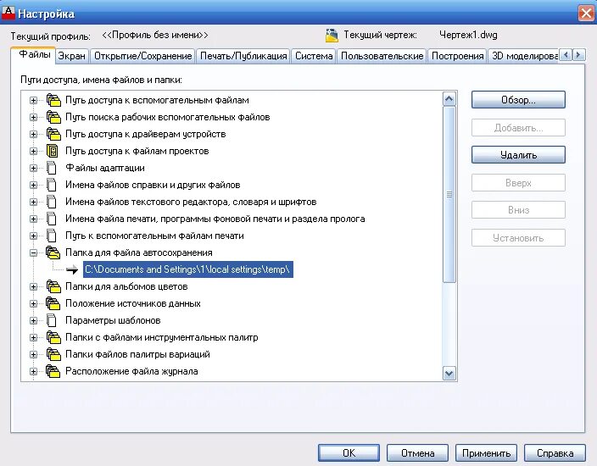Viewport: 597px width, 466px height.
Task: Select Имена файлов текстового редактора, словаря и шрифтов row
Action: (x=191, y=202)
